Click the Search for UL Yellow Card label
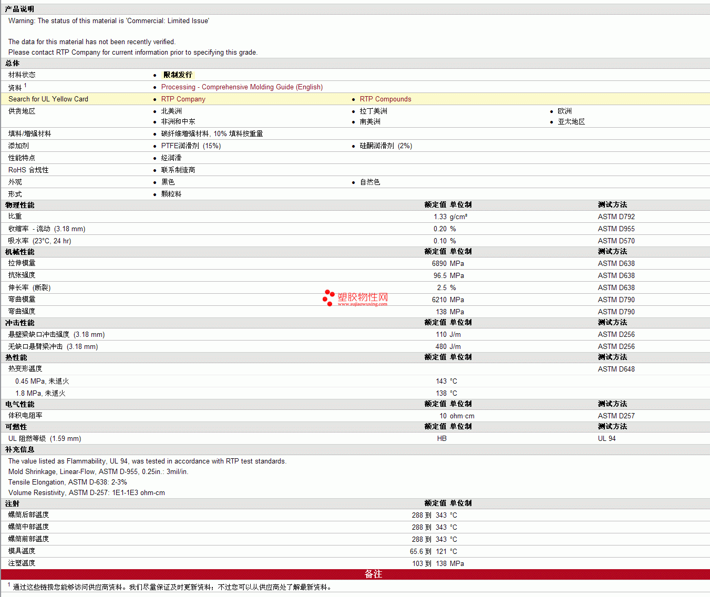 pos(48,99)
